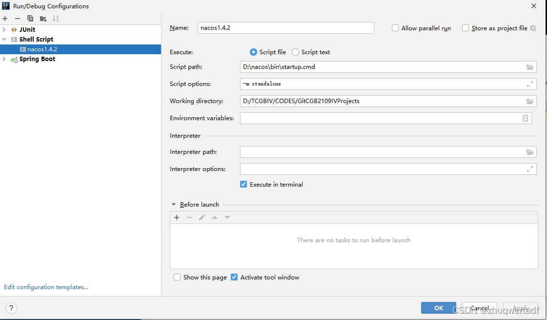
Task: Select the nacos1.4.2 configuration in tree
Action: [81, 49]
